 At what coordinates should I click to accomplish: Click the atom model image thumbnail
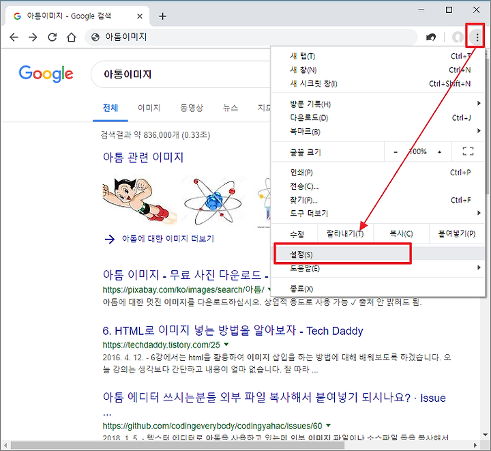click(213, 201)
